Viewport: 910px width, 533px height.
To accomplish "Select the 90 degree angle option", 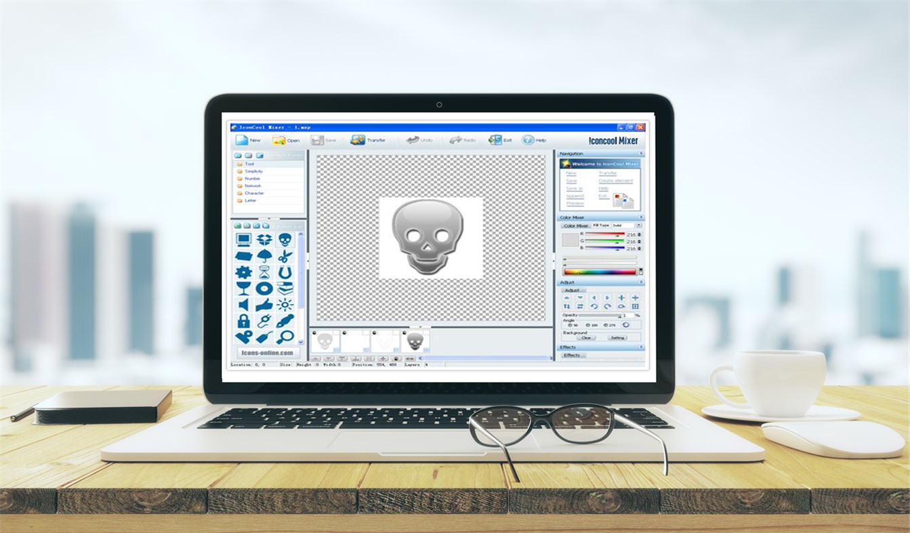I will pyautogui.click(x=571, y=325).
